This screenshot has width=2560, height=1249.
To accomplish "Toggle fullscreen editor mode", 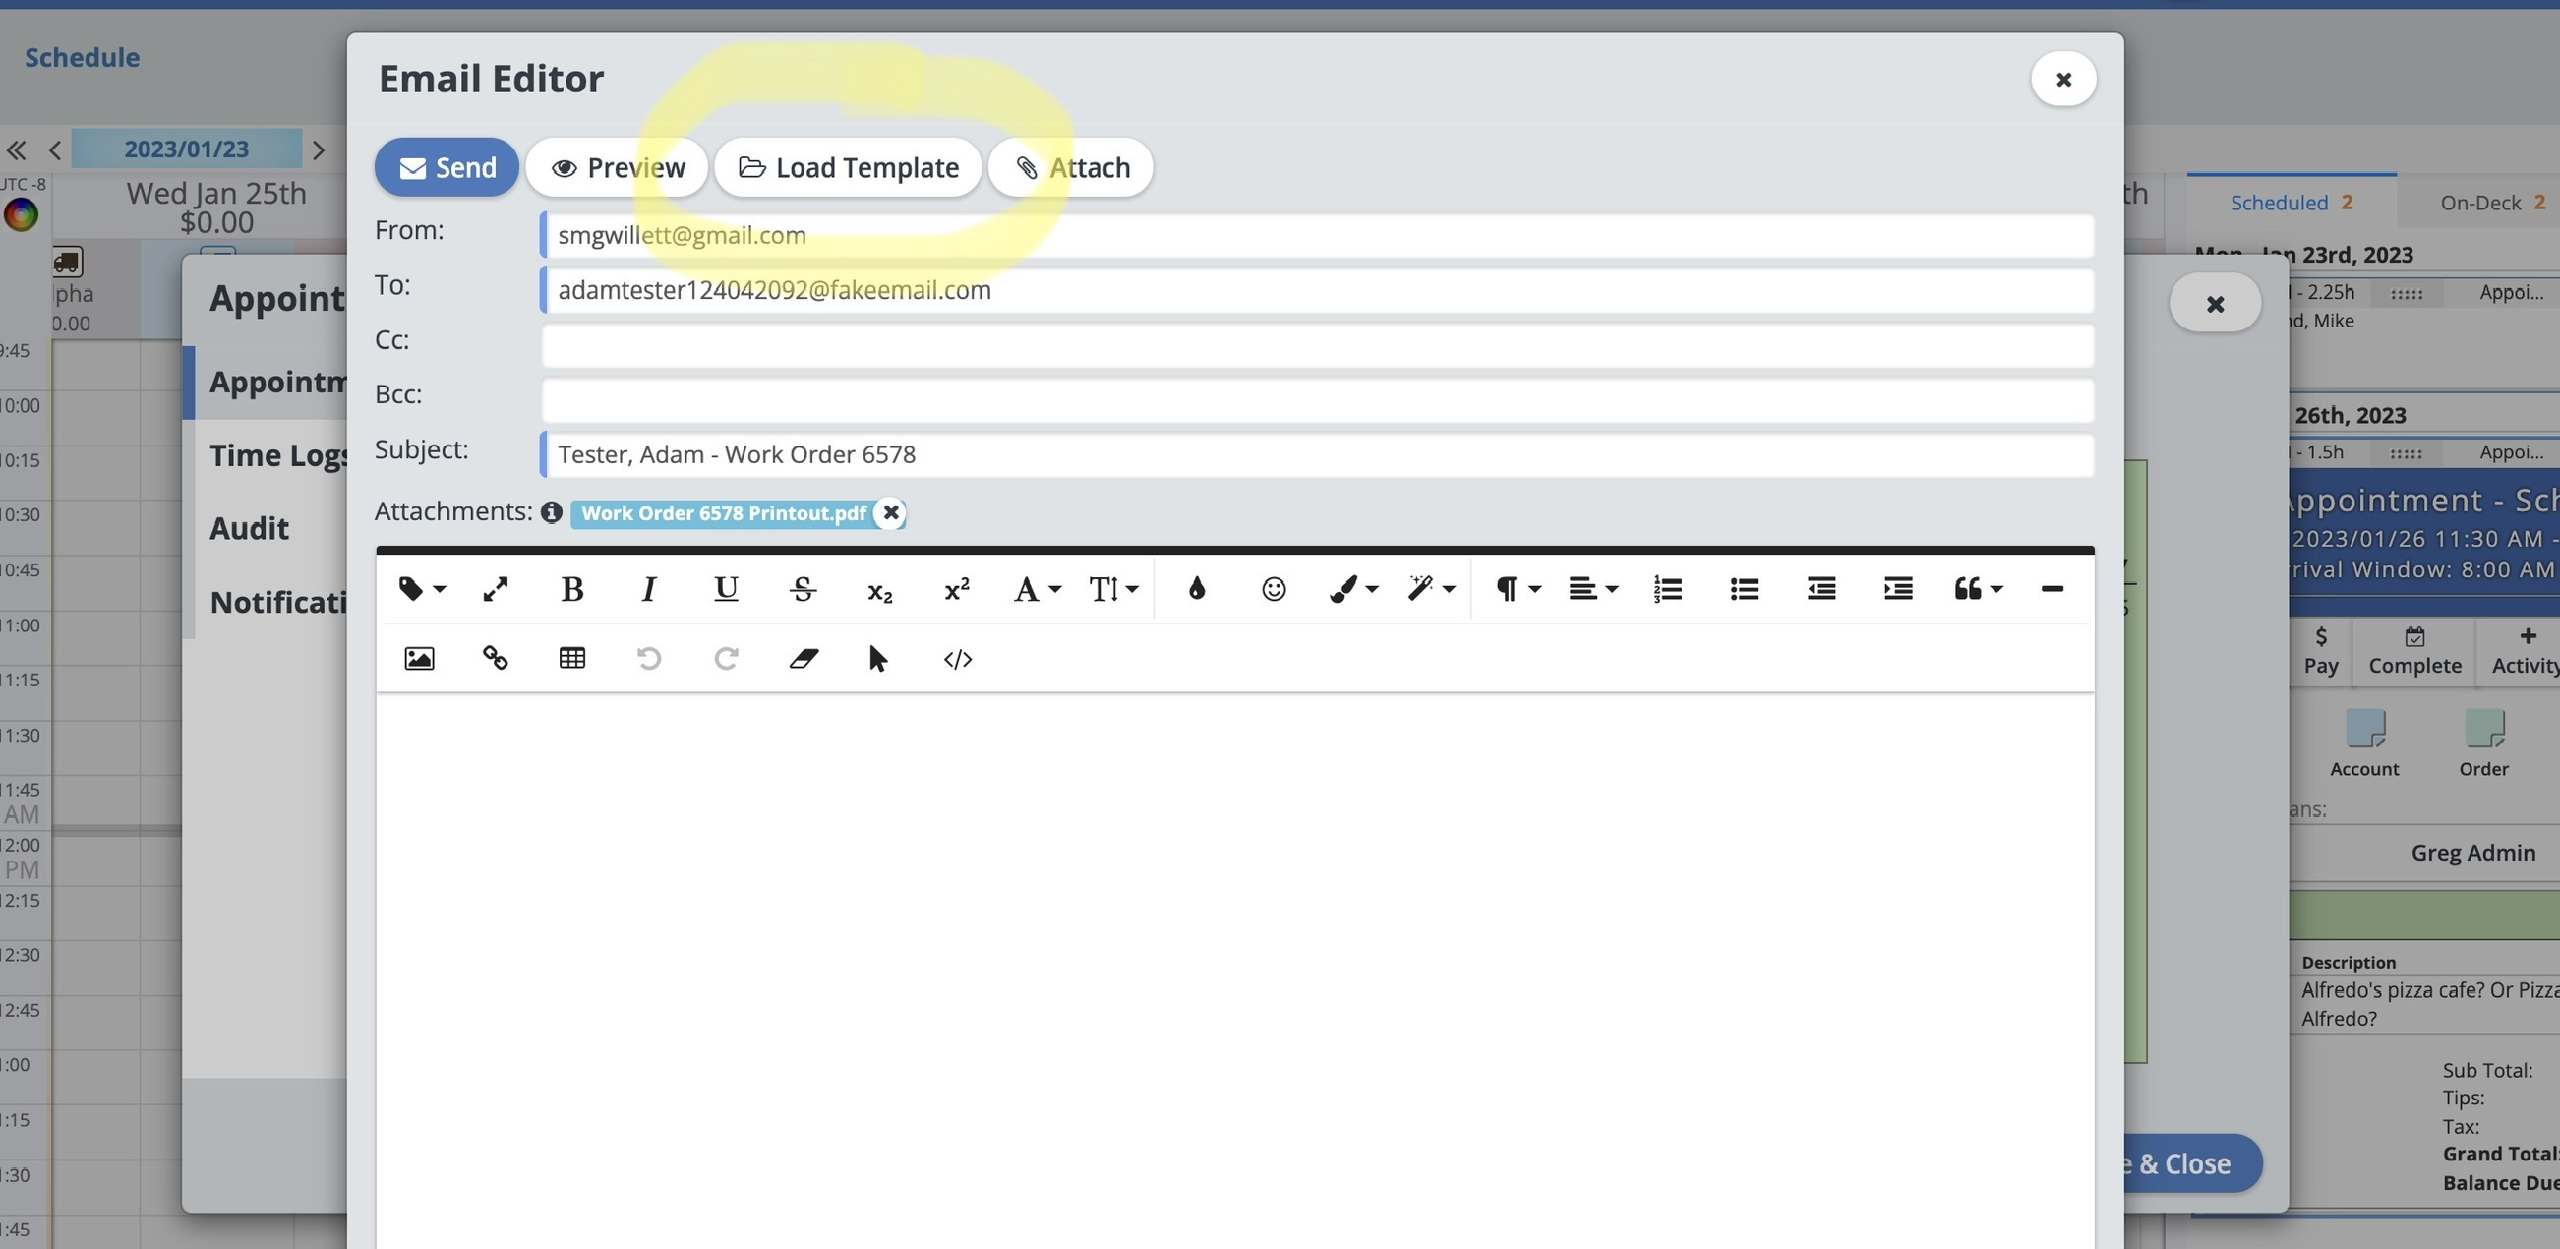I will pos(495,589).
